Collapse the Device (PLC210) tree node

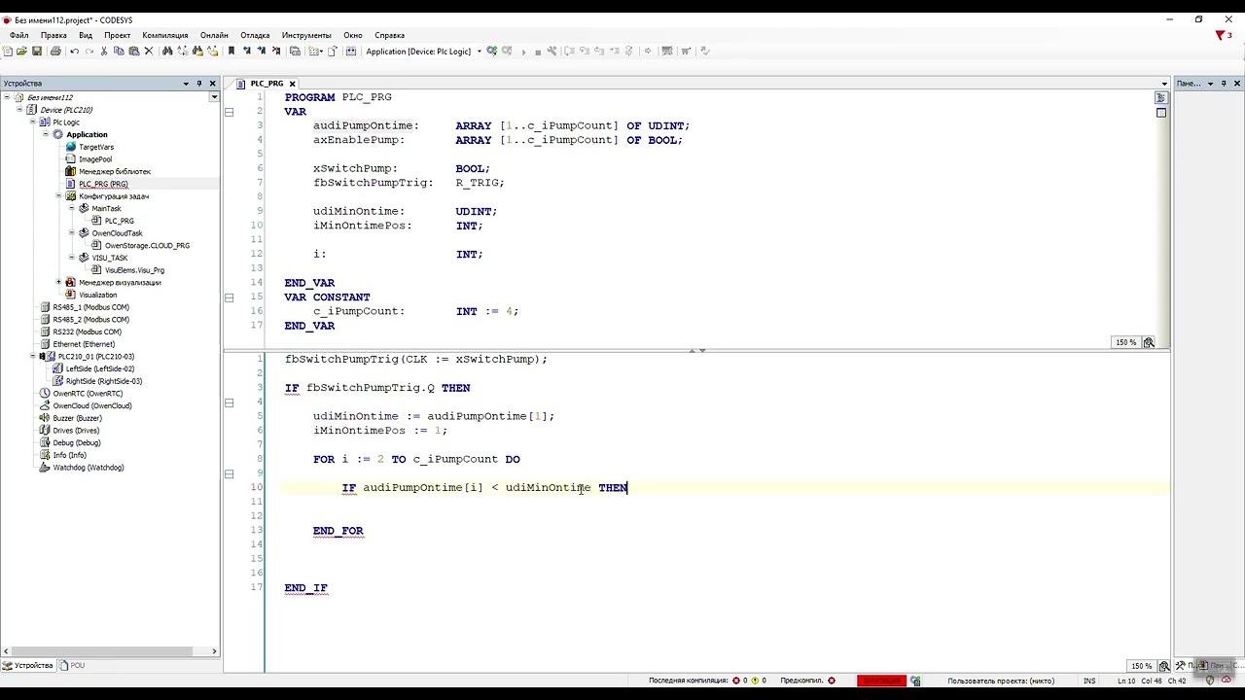pyautogui.click(x=18, y=110)
